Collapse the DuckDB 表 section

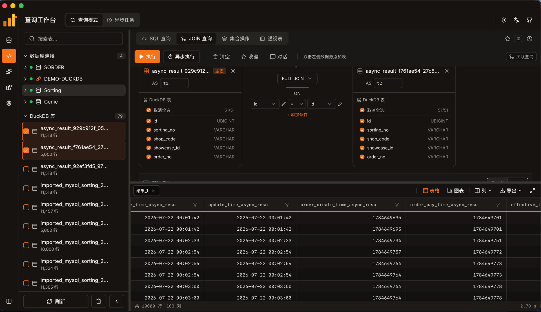coord(25,116)
